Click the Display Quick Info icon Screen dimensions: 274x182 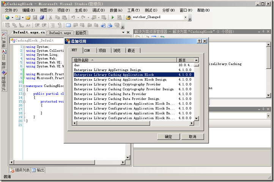coord(21,25)
